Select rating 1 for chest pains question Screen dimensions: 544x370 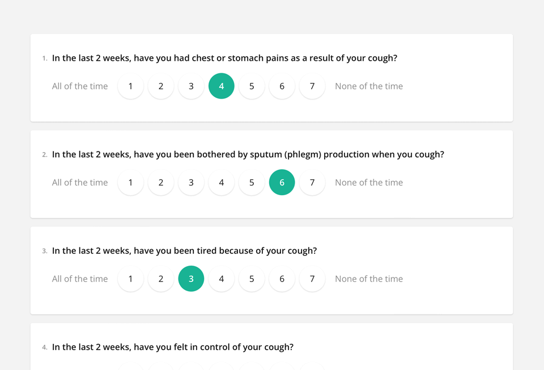click(x=130, y=86)
